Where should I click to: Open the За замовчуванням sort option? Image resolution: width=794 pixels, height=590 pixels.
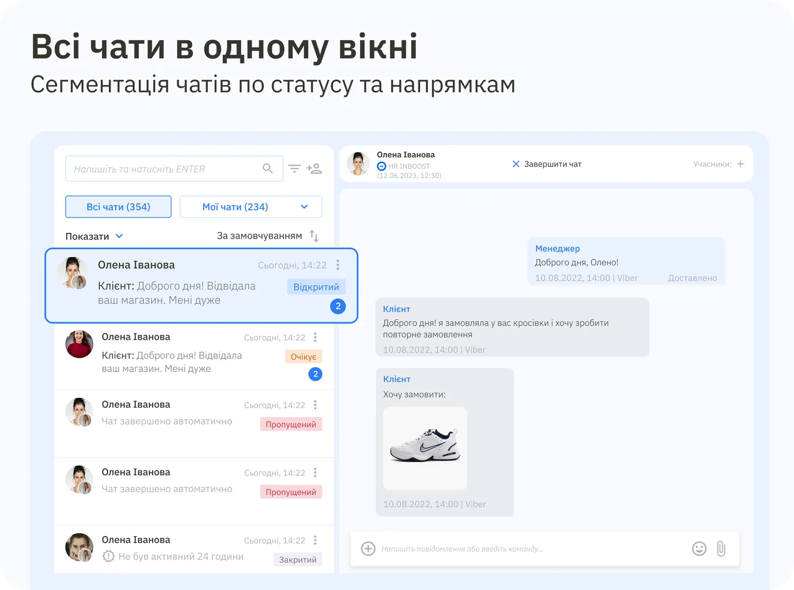click(260, 236)
